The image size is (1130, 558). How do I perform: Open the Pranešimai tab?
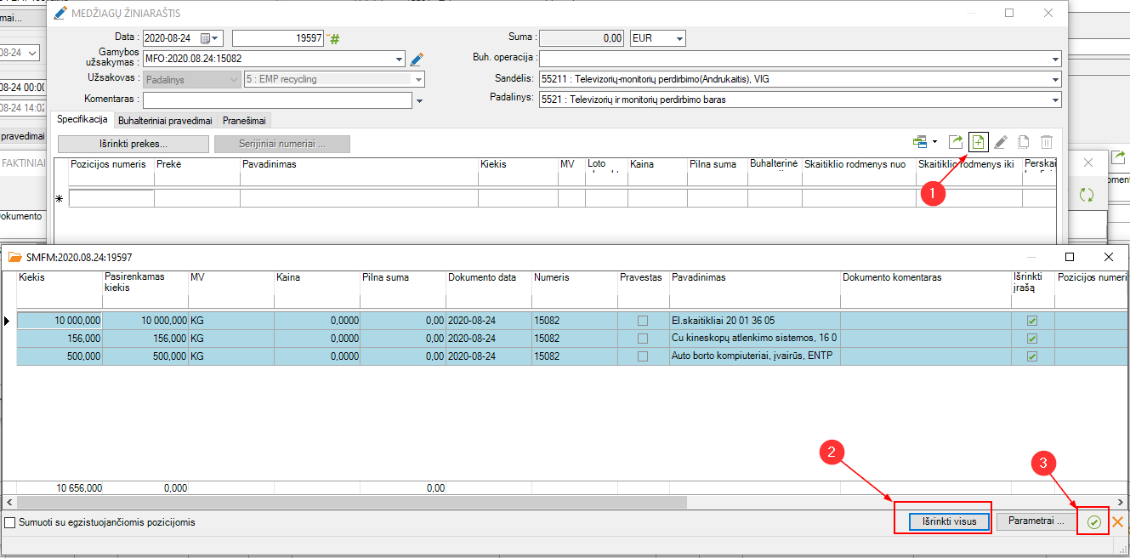[244, 121]
